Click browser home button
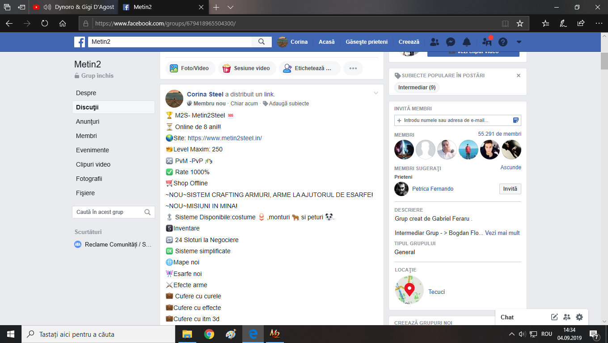This screenshot has height=343, width=608. pos(63,23)
